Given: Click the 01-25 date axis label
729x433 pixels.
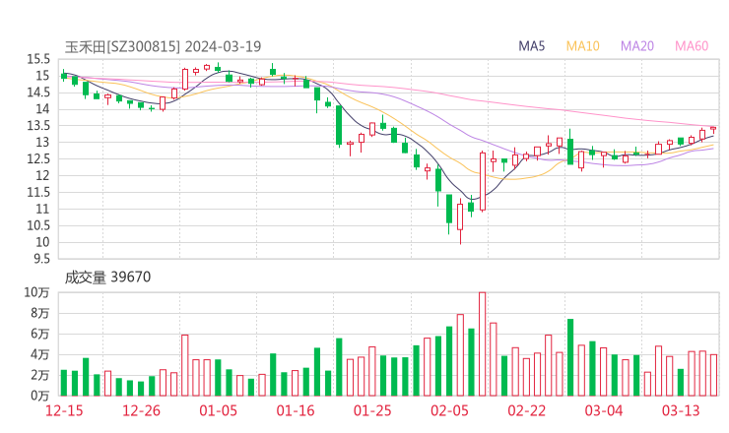Looking at the screenshot, I should [x=372, y=410].
